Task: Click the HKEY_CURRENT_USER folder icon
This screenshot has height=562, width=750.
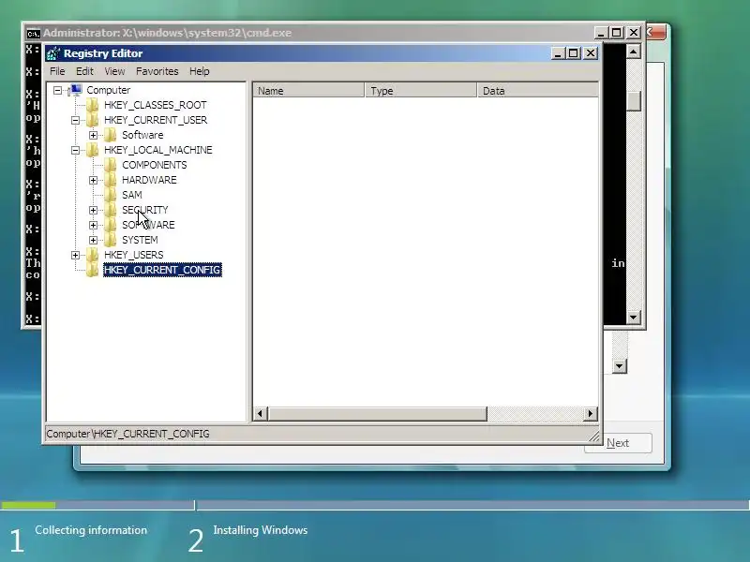Action: click(x=92, y=120)
